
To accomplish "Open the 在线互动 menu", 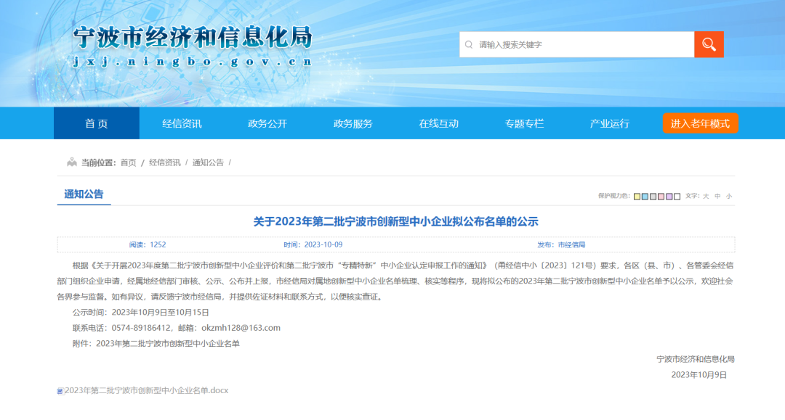I will tap(439, 123).
